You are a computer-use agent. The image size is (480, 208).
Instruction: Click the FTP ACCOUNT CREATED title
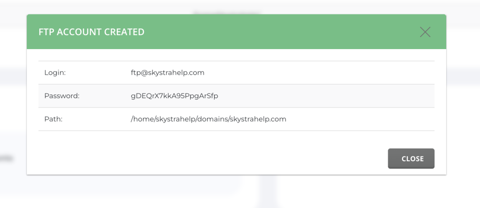click(x=91, y=32)
